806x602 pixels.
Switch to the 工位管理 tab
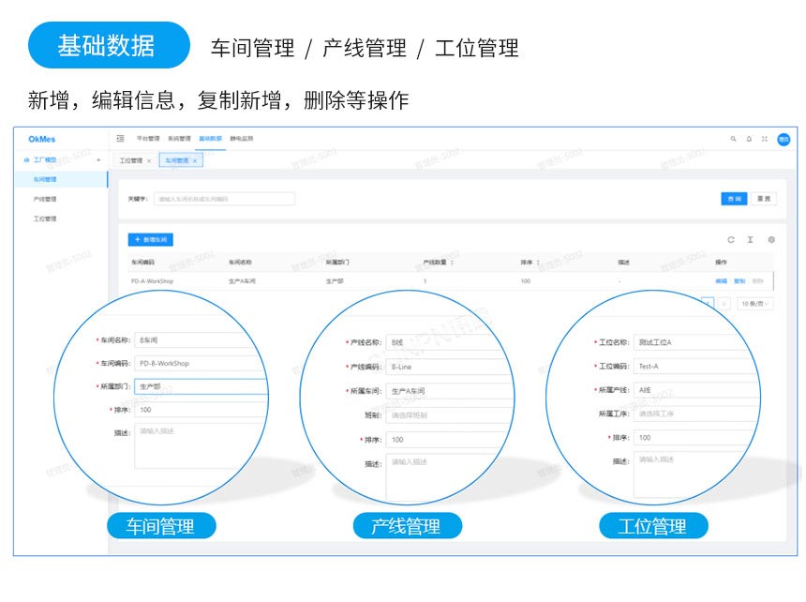click(x=132, y=160)
